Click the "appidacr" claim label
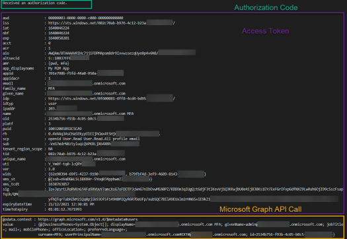This screenshot has height=239, width=347. point(11,79)
